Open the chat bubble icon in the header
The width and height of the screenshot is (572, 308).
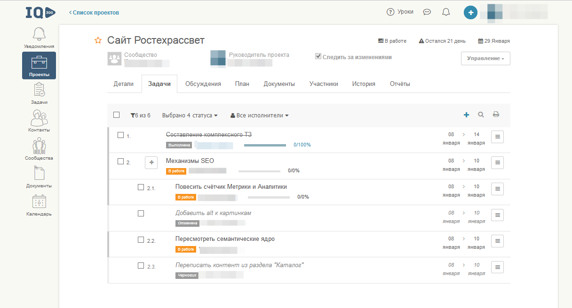427,12
